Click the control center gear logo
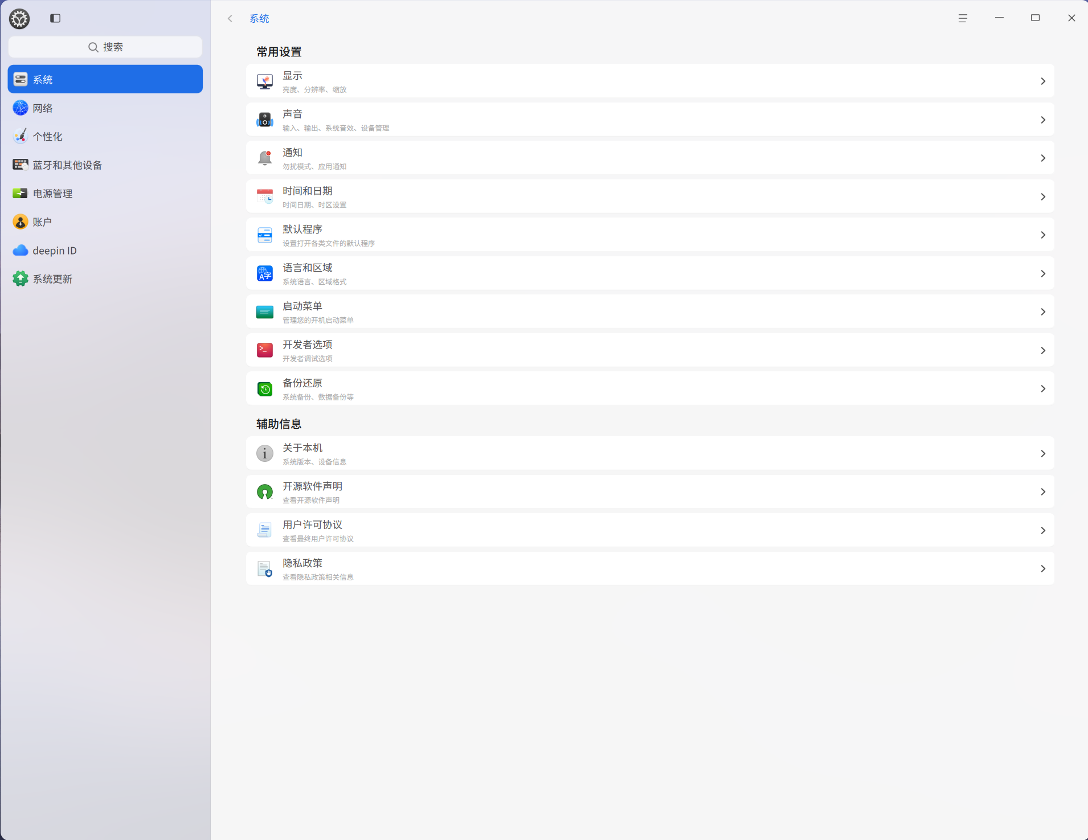Screen dimensions: 1088x840 (x=19, y=19)
